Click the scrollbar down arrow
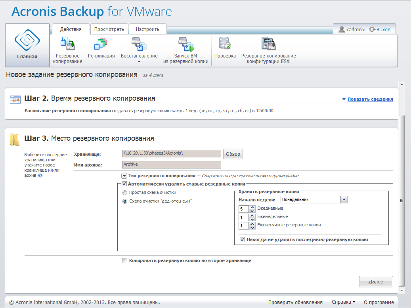 (x=401, y=291)
